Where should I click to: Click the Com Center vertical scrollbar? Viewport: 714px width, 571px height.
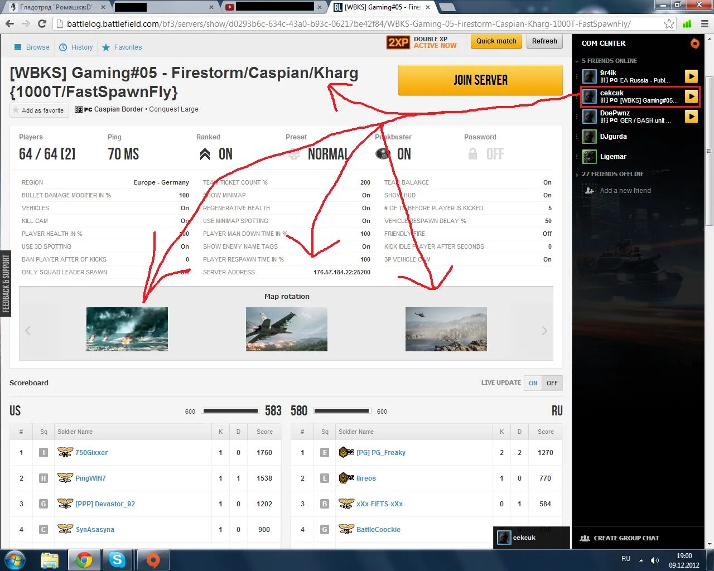pos(709,151)
